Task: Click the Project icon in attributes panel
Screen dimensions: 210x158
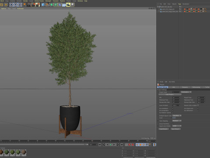Action: tap(158, 84)
